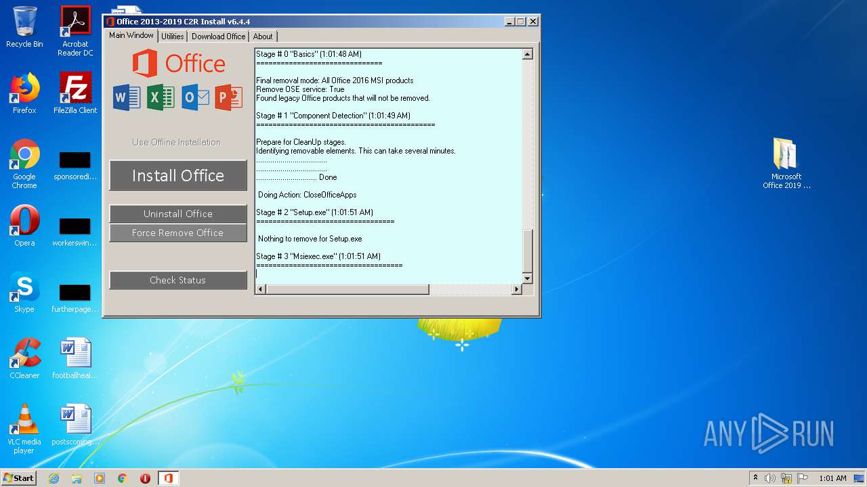
Task: Select the sponsoredi desktop file
Action: [75, 166]
